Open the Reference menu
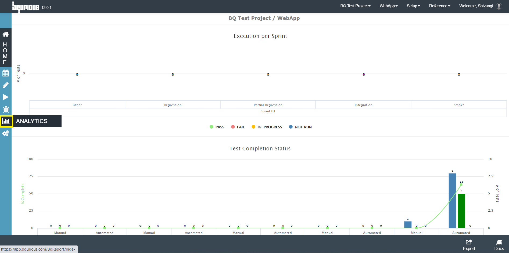Viewport: 509px width, 253px height. coord(439,6)
